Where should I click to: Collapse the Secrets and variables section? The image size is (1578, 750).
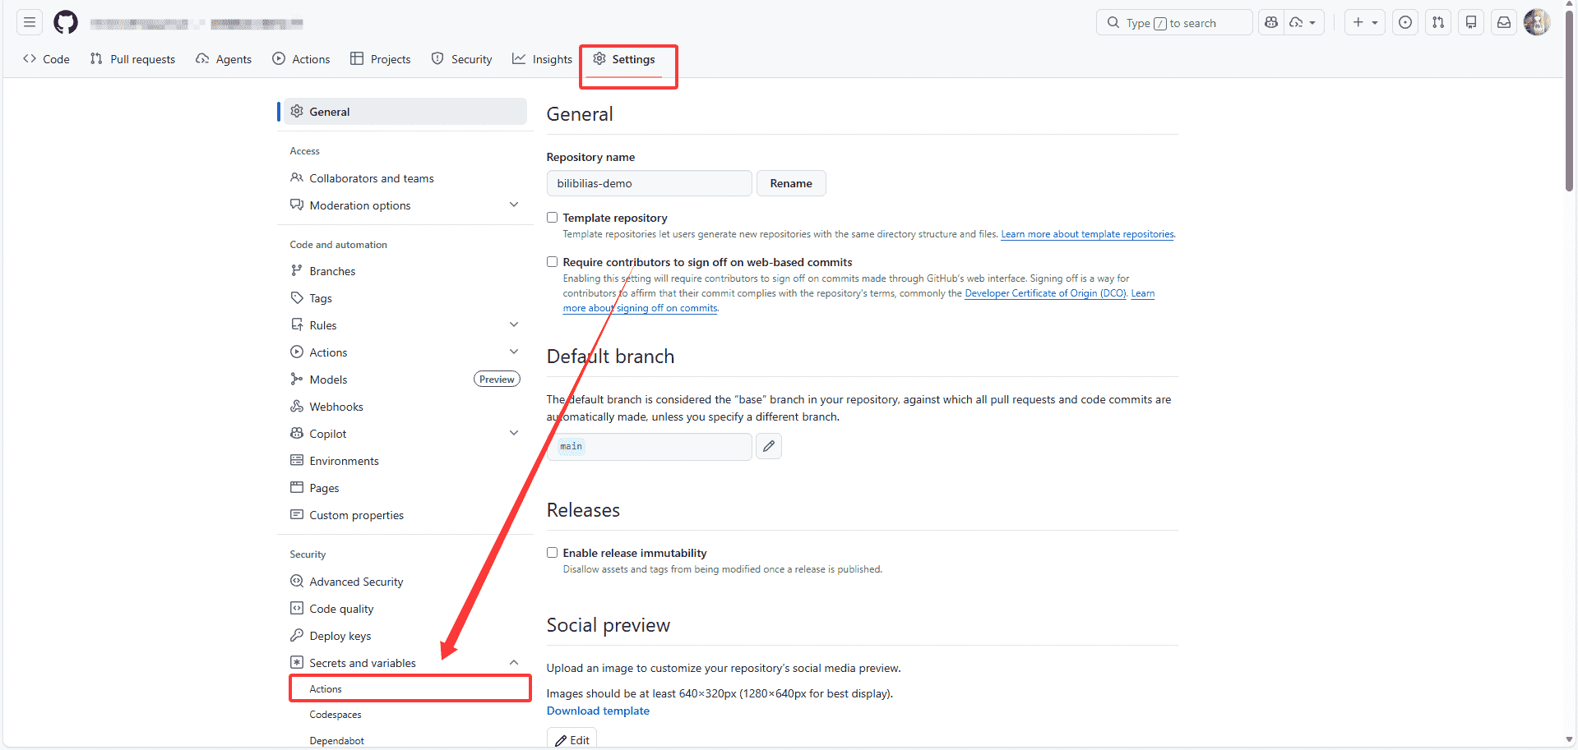click(514, 663)
